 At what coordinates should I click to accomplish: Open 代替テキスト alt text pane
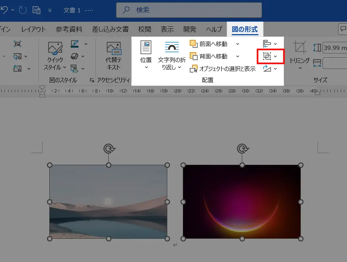(x=113, y=56)
